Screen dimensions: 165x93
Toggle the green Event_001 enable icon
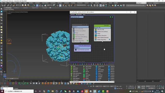[110, 26]
